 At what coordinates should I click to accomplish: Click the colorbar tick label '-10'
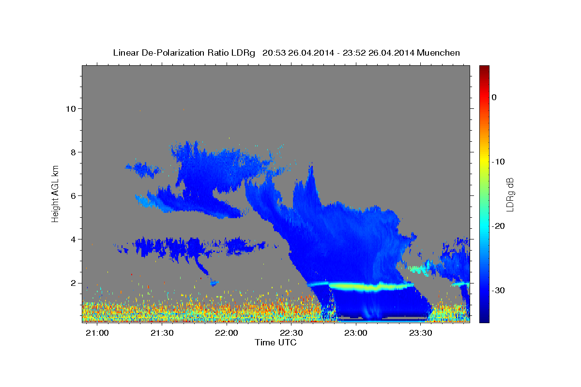[x=498, y=162]
